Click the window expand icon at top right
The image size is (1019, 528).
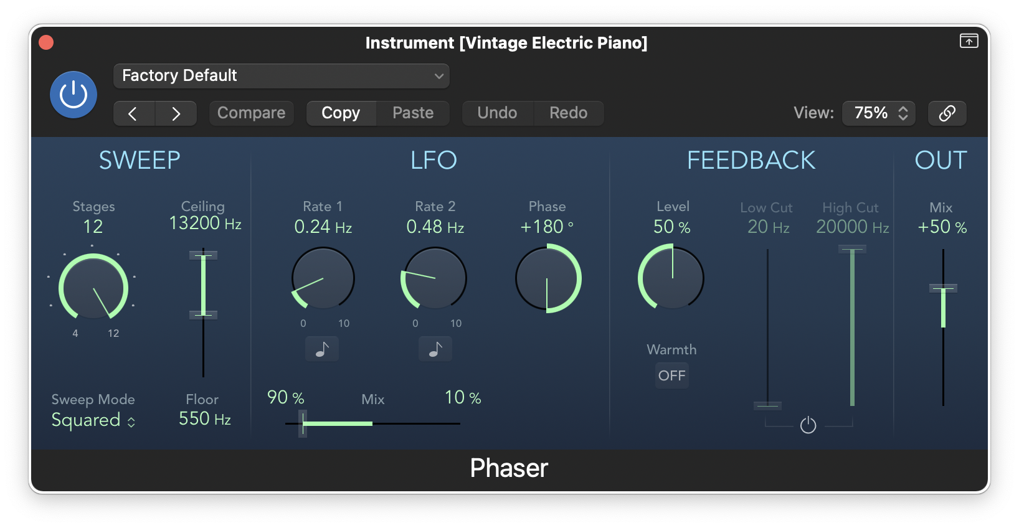[969, 41]
